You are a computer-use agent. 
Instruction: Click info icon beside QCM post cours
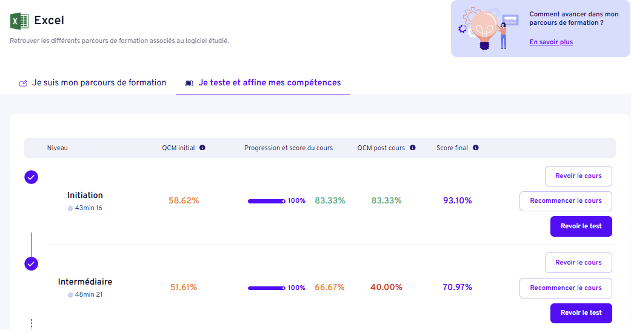coord(413,148)
